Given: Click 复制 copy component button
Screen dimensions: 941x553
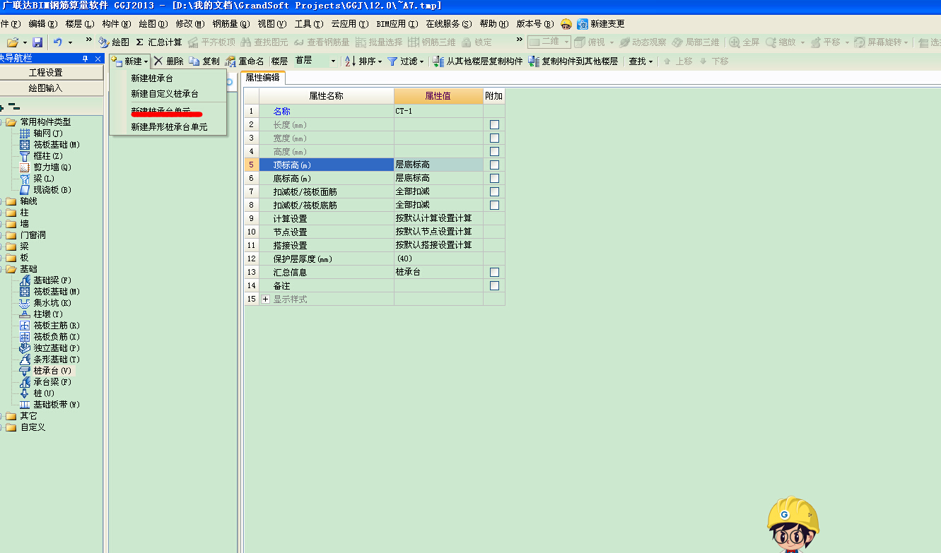Looking at the screenshot, I should point(204,61).
